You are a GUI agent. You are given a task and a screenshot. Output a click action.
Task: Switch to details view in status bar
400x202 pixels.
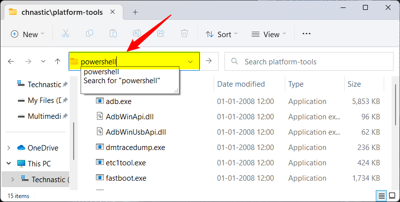tap(381, 196)
